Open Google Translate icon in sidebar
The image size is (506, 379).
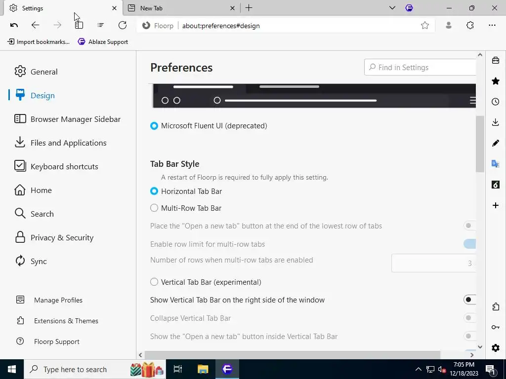pyautogui.click(x=496, y=164)
